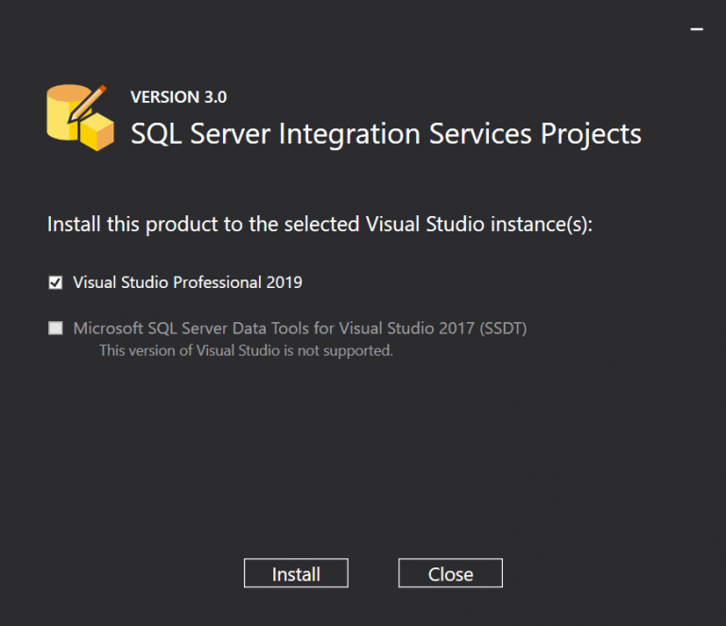Dismiss the installer with the Close button

451,573
